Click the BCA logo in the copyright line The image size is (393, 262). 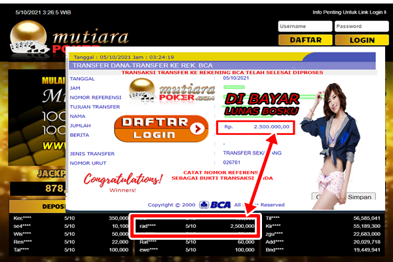coord(215,205)
